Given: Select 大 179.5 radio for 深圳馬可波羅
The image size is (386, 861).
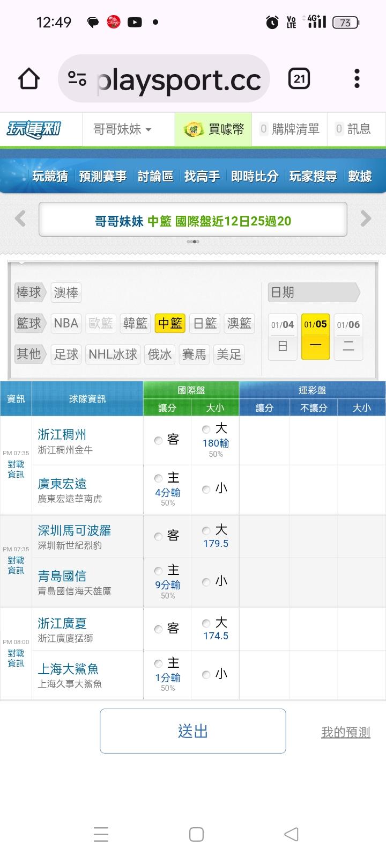Looking at the screenshot, I should click(206, 531).
